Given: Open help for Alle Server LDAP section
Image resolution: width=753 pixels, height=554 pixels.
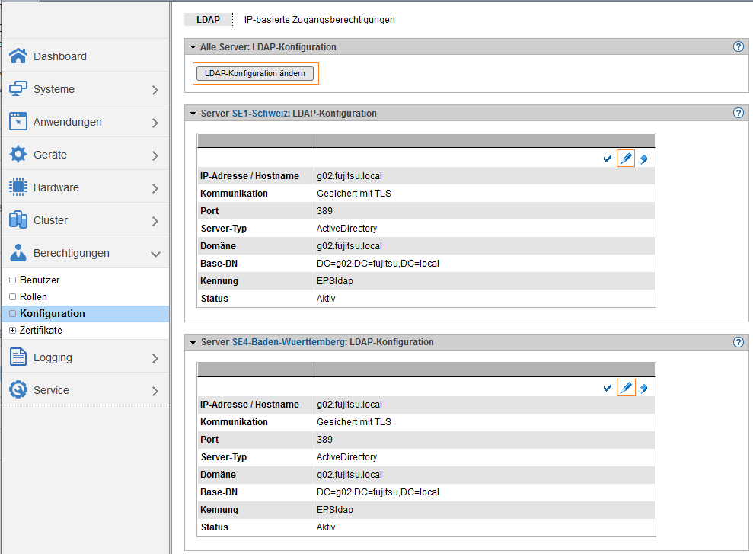Looking at the screenshot, I should click(738, 47).
